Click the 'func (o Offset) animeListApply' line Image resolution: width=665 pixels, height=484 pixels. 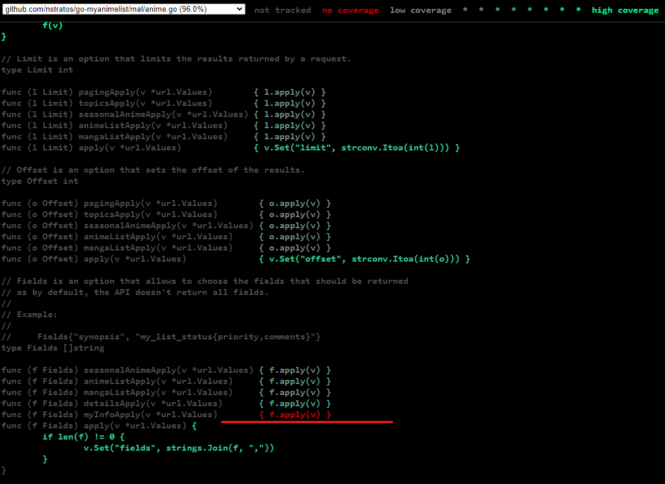click(166, 236)
